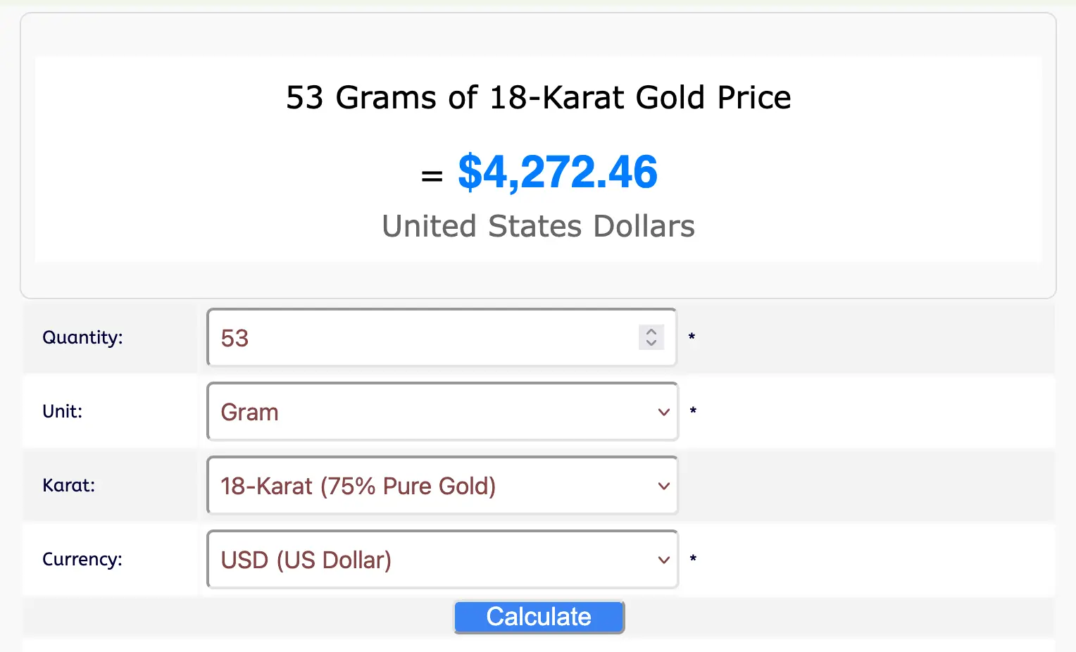Image resolution: width=1076 pixels, height=652 pixels.
Task: Click the Currency dropdown chevron arrow
Action: pos(663,560)
